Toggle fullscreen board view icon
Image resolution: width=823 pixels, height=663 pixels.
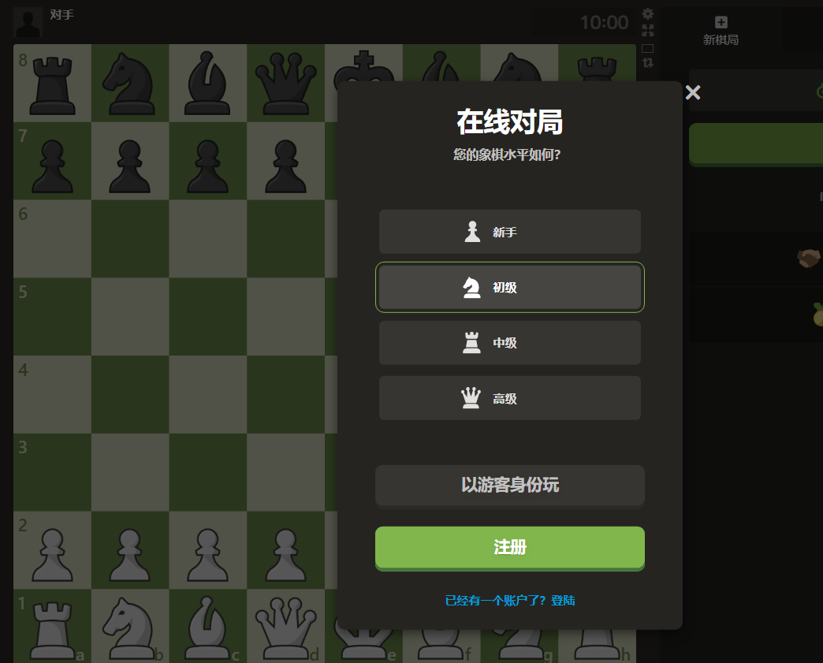648,31
